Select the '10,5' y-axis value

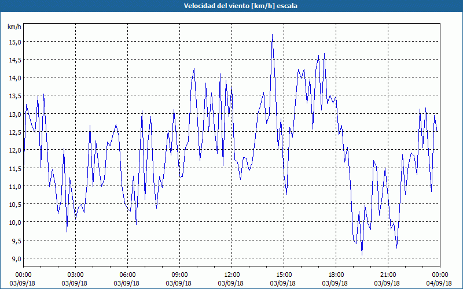click(16, 205)
